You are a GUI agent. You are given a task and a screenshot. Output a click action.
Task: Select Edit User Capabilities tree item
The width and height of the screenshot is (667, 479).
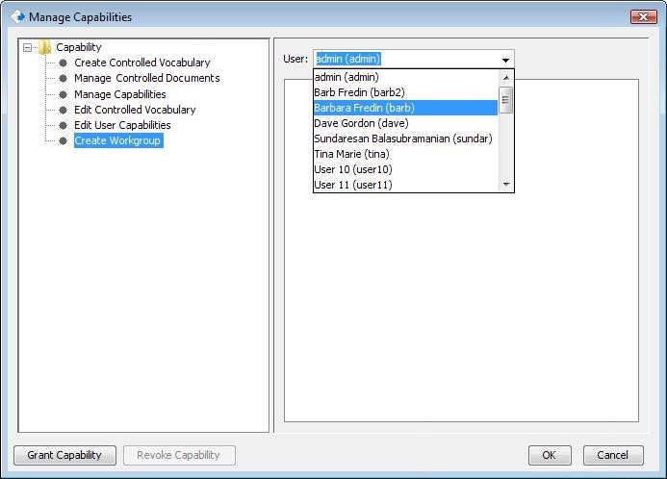click(122, 125)
